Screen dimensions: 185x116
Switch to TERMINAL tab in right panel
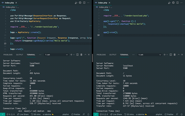(124, 55)
